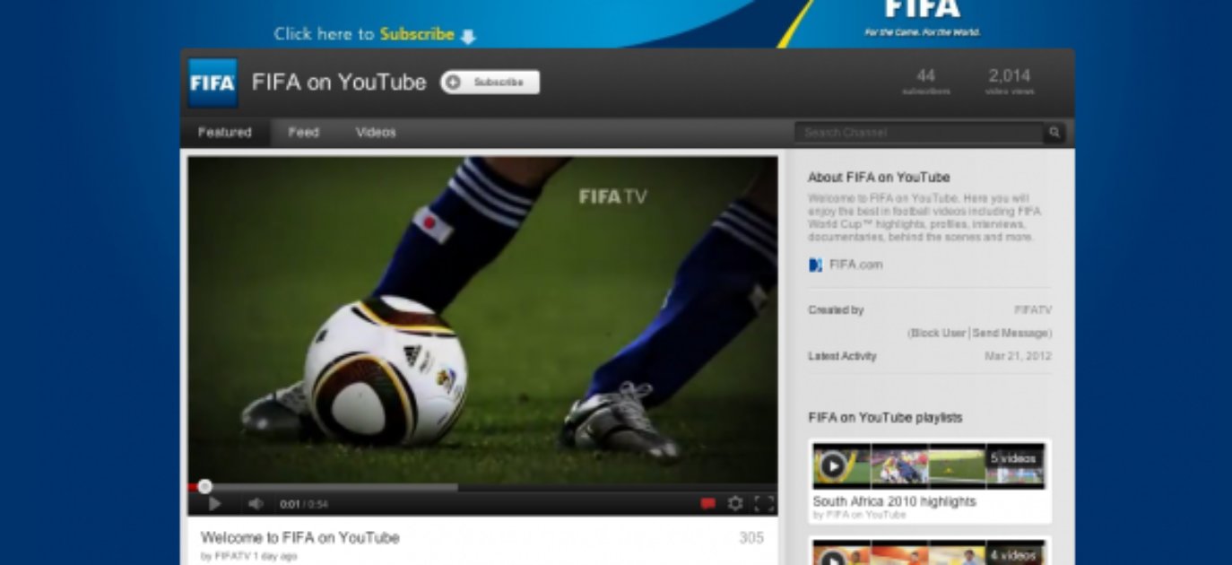This screenshot has width=1232, height=565.
Task: Click the "Click here to Subscribe" banner text
Action: (375, 34)
